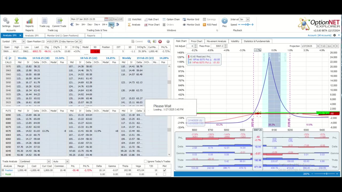Screen dimensions: 342x192
Task: Toggle the Exp button in date bar
Action: (115, 19)
